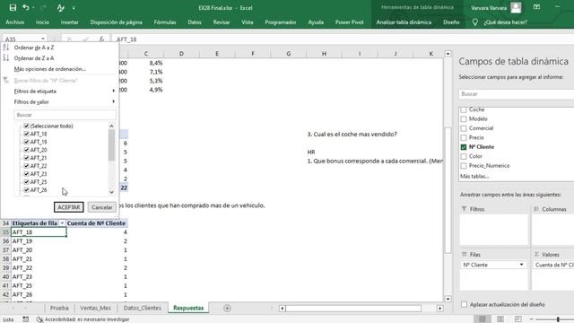The image size is (574, 323).
Task: Switch to Normal view icon
Action: pos(483,319)
